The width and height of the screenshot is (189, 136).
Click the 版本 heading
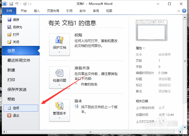point(78,101)
